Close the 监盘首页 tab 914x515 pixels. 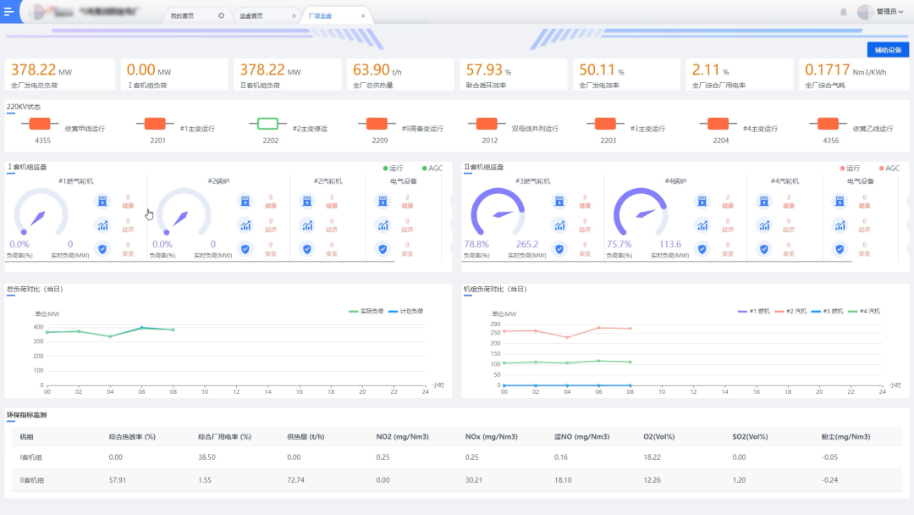(294, 16)
